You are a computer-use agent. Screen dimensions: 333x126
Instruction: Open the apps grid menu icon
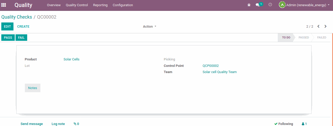pyautogui.click(x=4, y=5)
